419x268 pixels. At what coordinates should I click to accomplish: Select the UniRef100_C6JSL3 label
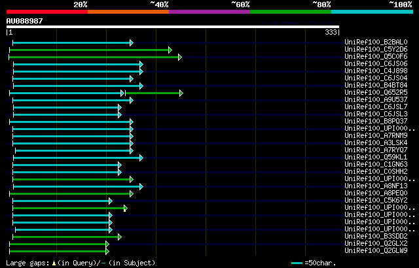tap(376, 114)
